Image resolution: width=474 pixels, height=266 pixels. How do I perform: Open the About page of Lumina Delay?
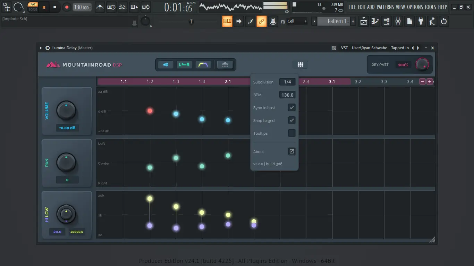pos(291,151)
